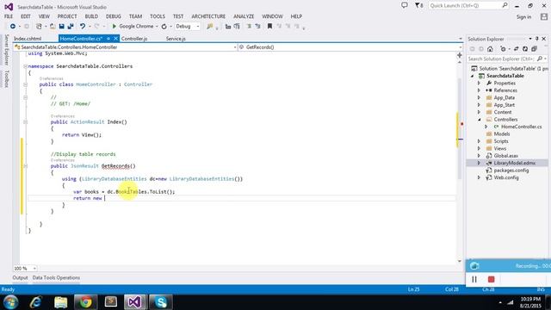
Task: Open the FILE menu
Action: coord(9,16)
